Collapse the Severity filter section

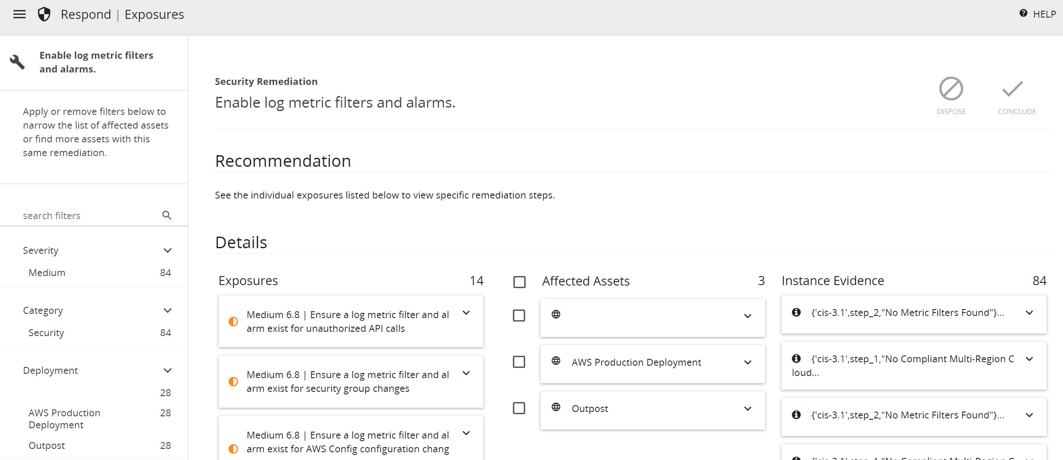pyautogui.click(x=168, y=250)
